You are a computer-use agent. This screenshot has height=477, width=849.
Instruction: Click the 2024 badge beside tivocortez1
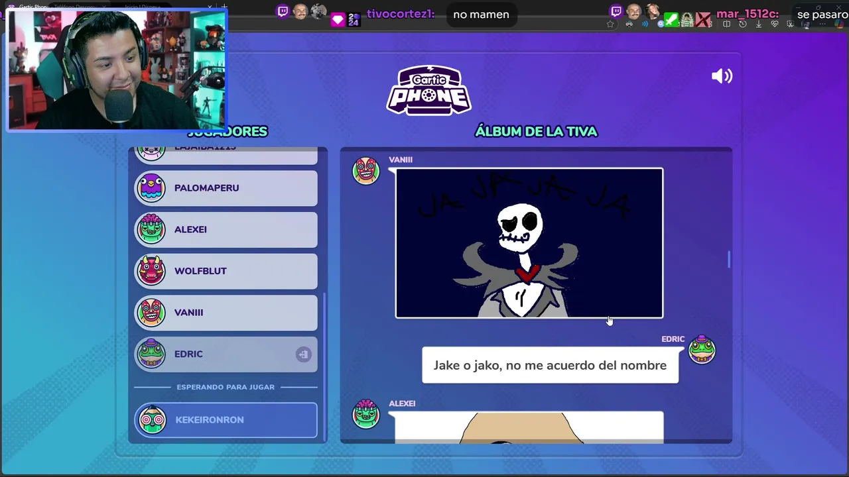(354, 20)
